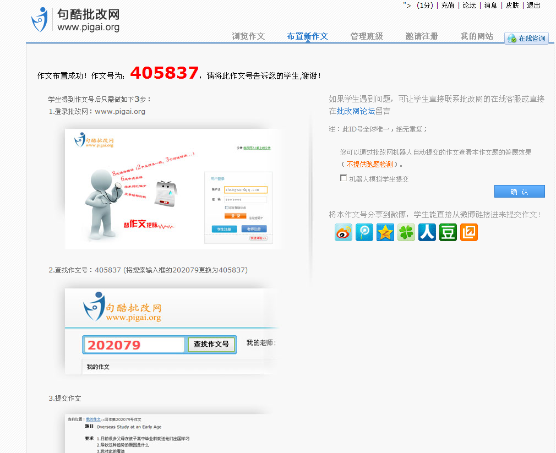Share to Douban icon
The height and width of the screenshot is (453, 556).
pos(448,232)
